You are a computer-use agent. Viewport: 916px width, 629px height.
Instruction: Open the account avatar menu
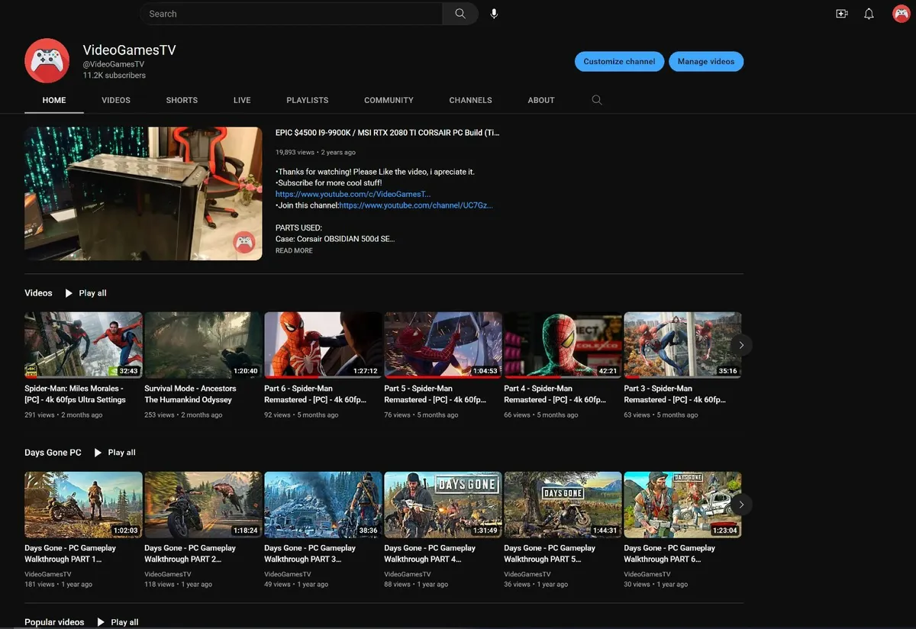click(901, 14)
